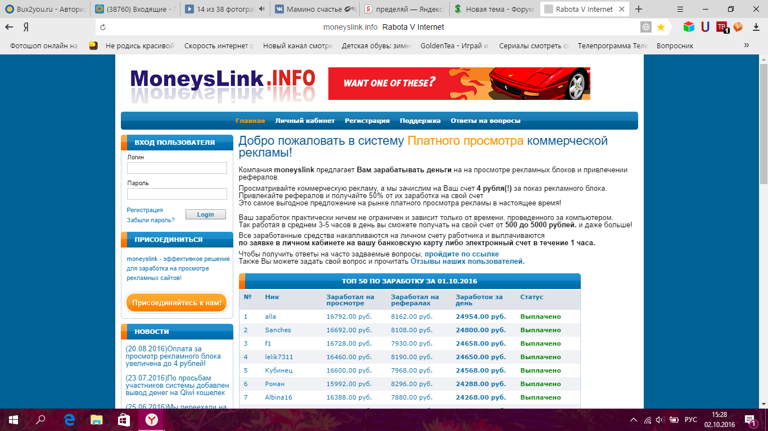The image size is (768, 431).
Task: Open the Windows Start menu
Action: coord(13,419)
